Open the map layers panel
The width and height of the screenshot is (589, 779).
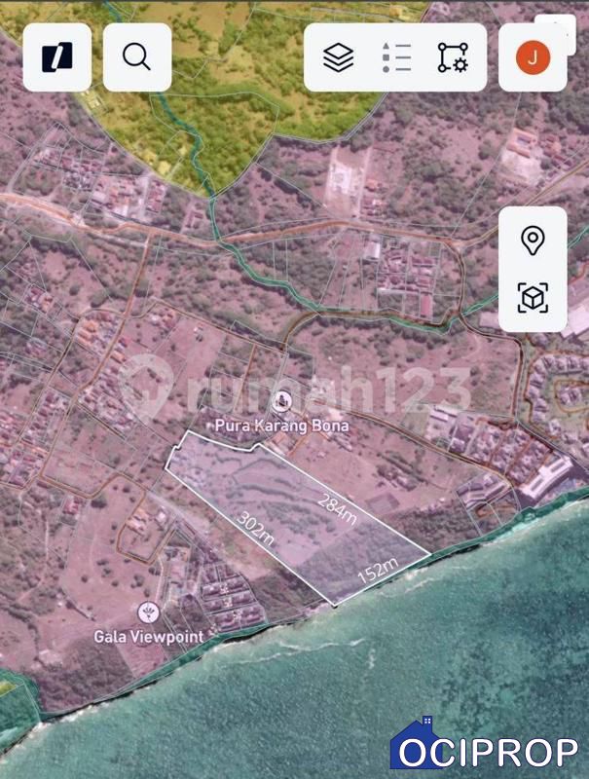[338, 57]
